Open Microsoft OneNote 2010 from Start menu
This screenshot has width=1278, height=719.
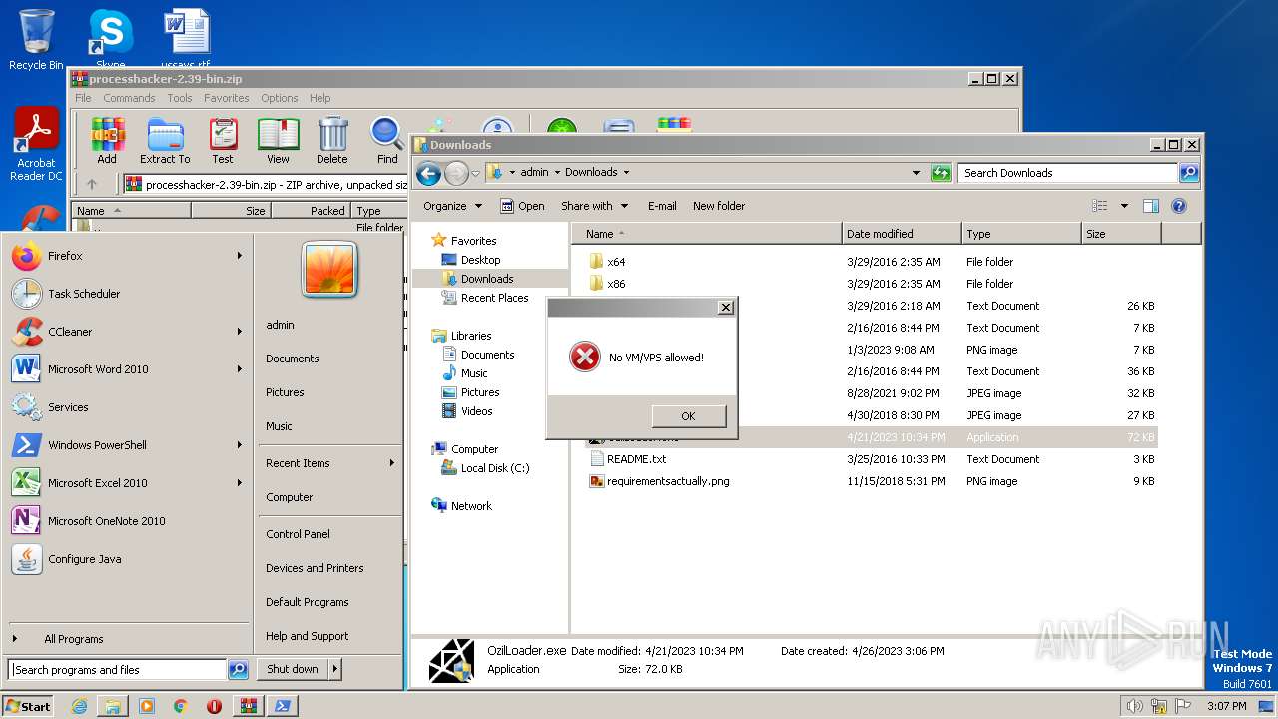pos(127,521)
